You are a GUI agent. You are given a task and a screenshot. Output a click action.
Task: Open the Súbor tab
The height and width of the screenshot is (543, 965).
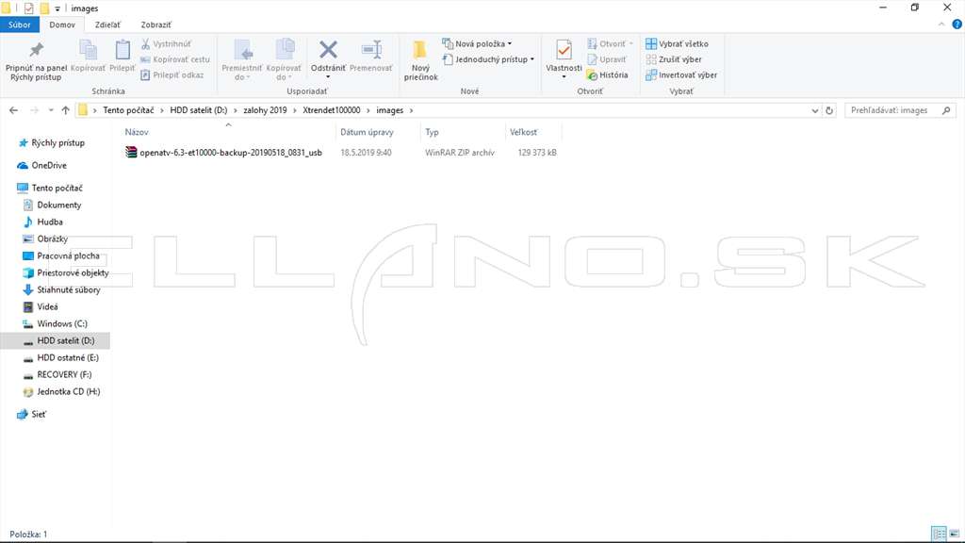20,25
